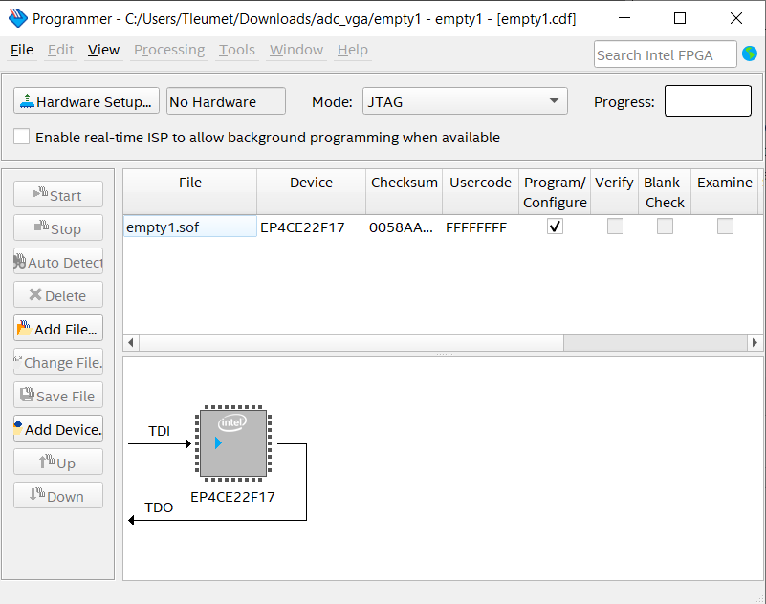Open the Tools menu
This screenshot has height=604, width=766.
[237, 50]
